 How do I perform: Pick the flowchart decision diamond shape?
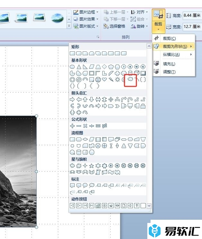[x=85, y=139]
